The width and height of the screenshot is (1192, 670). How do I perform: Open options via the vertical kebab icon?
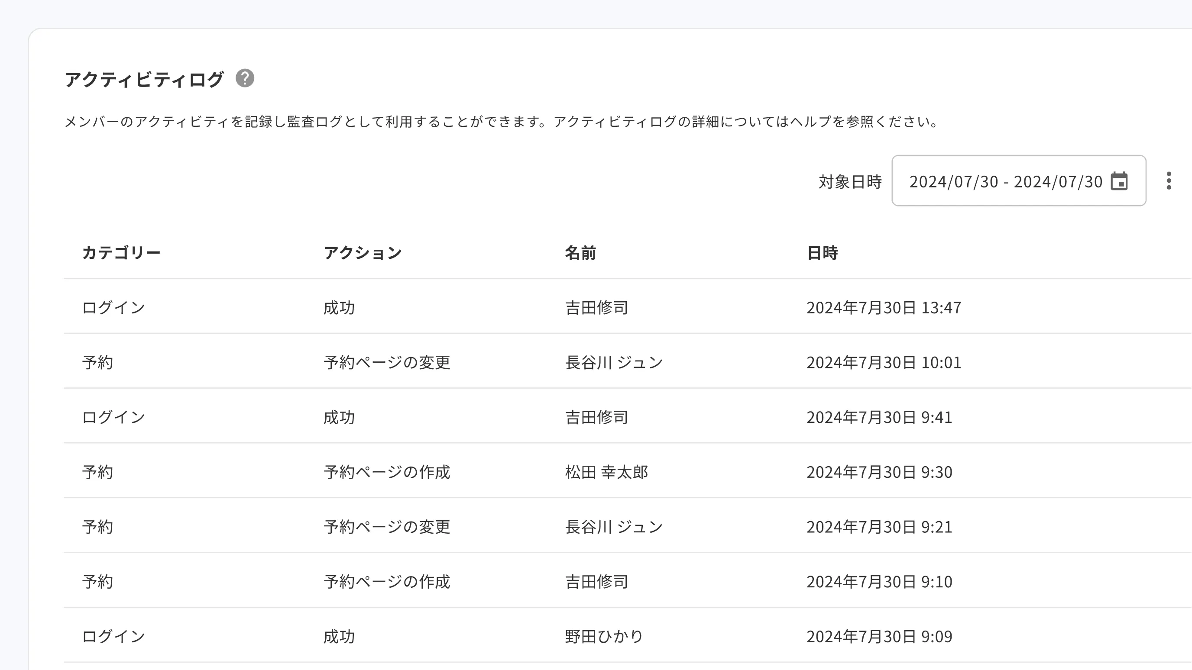pyautogui.click(x=1169, y=181)
